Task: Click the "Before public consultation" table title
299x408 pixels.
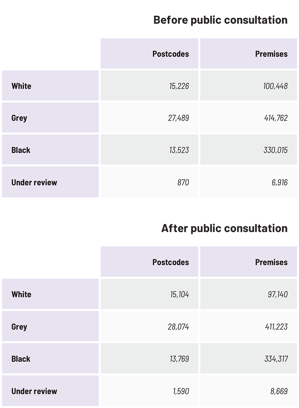Action: point(221,20)
